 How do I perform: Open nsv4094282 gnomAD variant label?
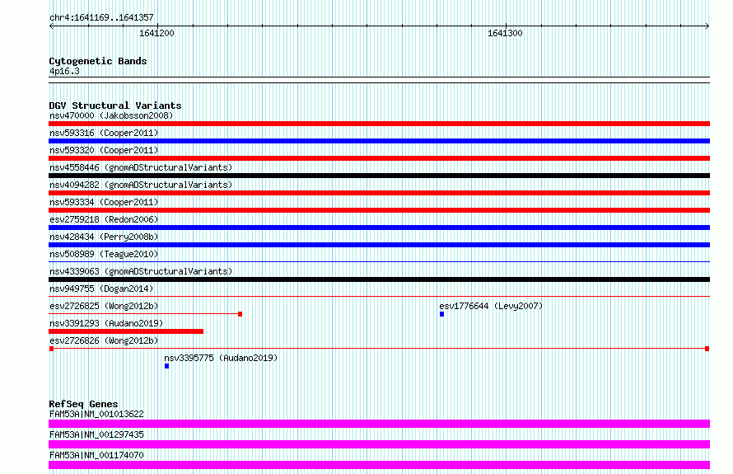coord(141,185)
